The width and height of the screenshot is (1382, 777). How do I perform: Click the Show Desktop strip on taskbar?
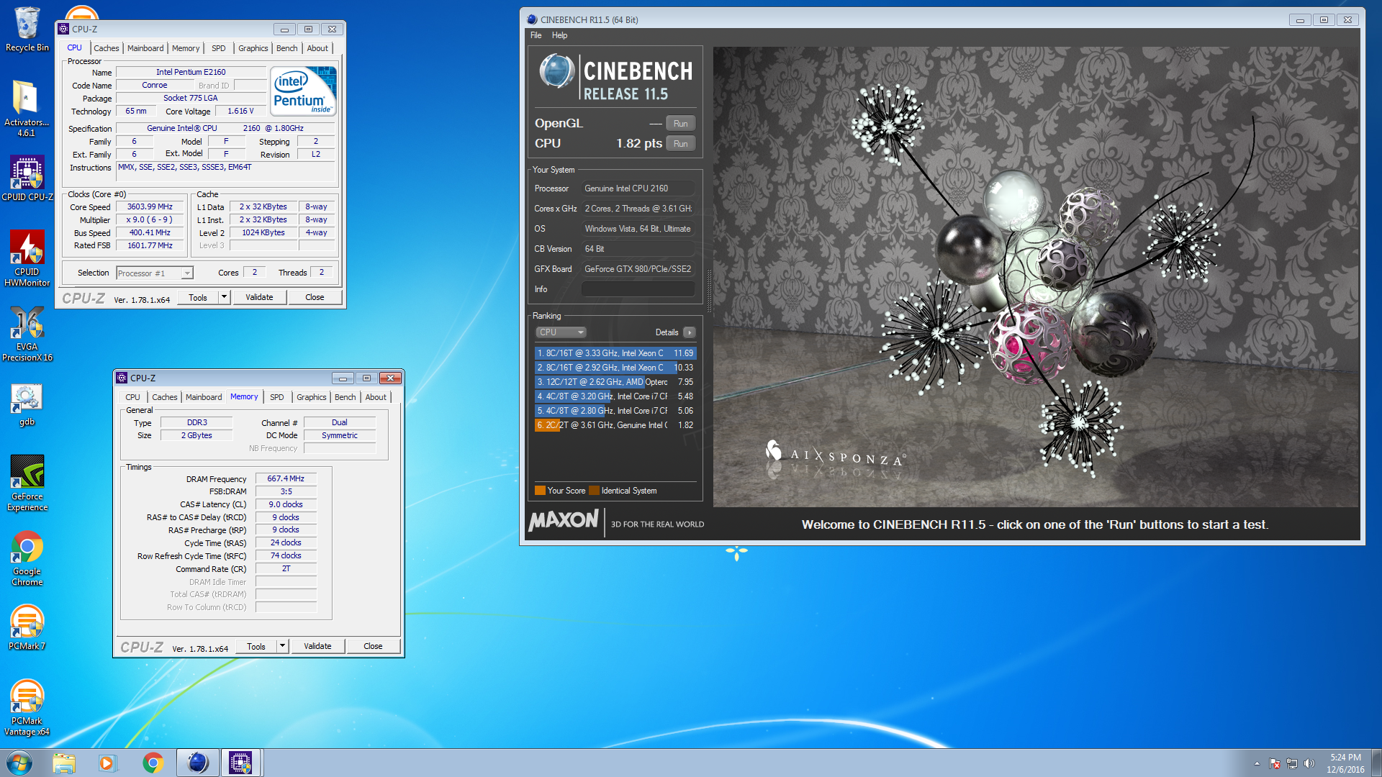coord(1376,763)
